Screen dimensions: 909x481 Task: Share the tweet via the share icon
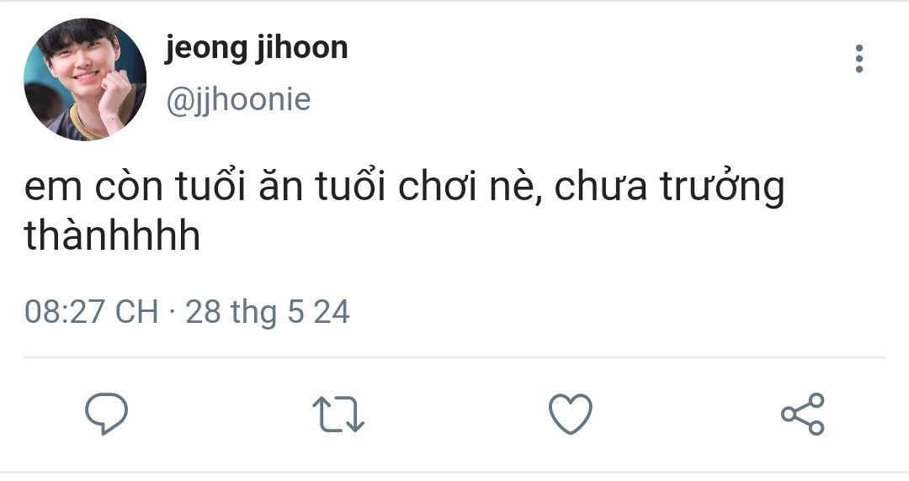pos(803,414)
